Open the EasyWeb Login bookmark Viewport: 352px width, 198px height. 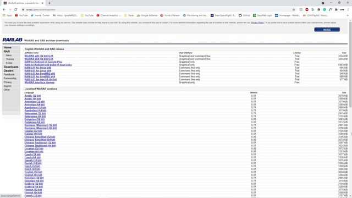pos(262,15)
